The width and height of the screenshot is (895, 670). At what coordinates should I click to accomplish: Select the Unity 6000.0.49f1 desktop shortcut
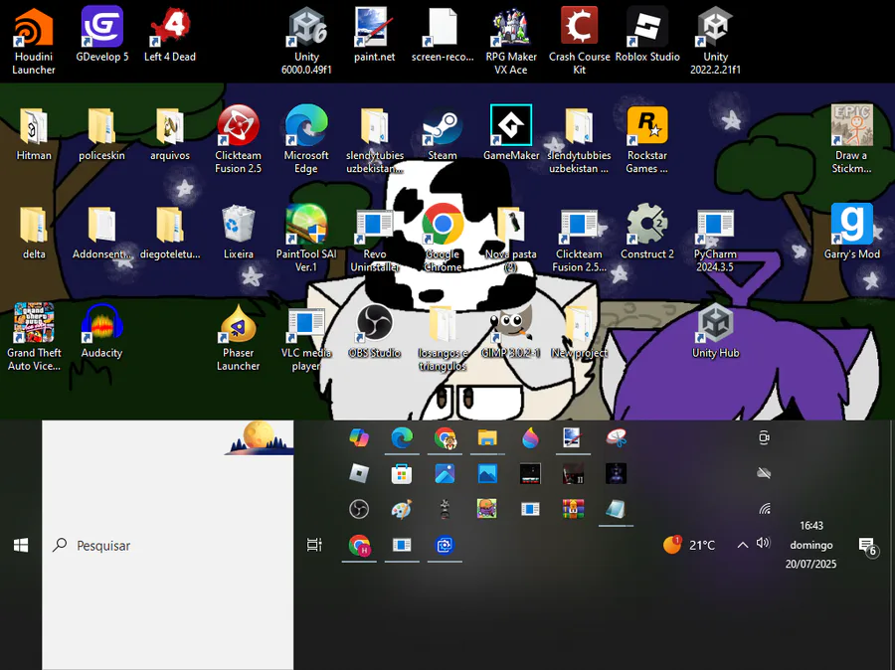coord(306,42)
